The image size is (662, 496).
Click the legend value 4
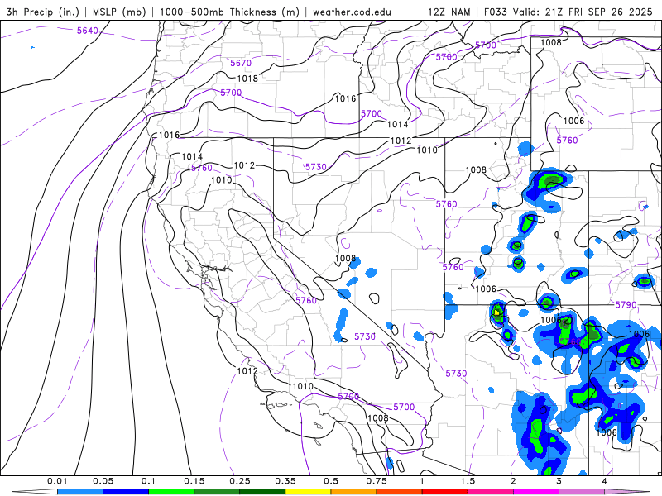[x=604, y=481]
